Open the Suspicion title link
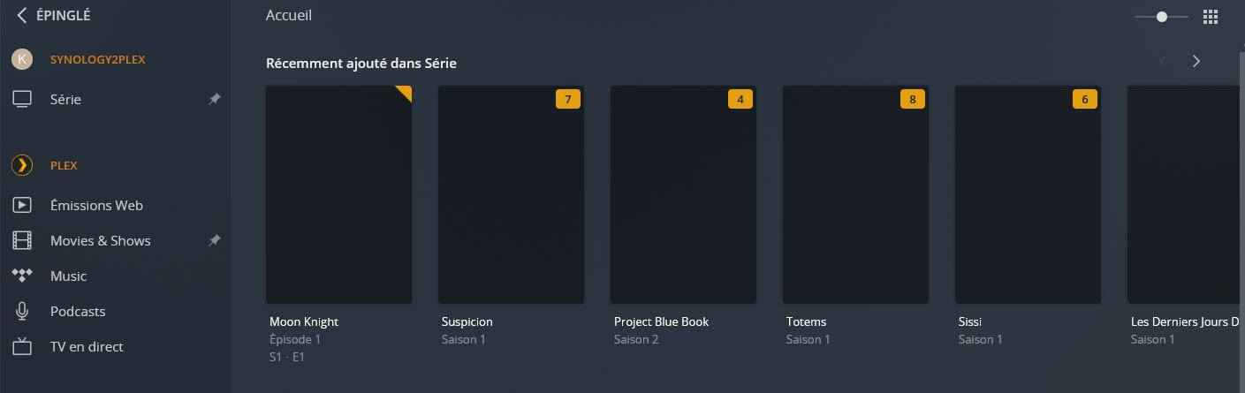 467,321
